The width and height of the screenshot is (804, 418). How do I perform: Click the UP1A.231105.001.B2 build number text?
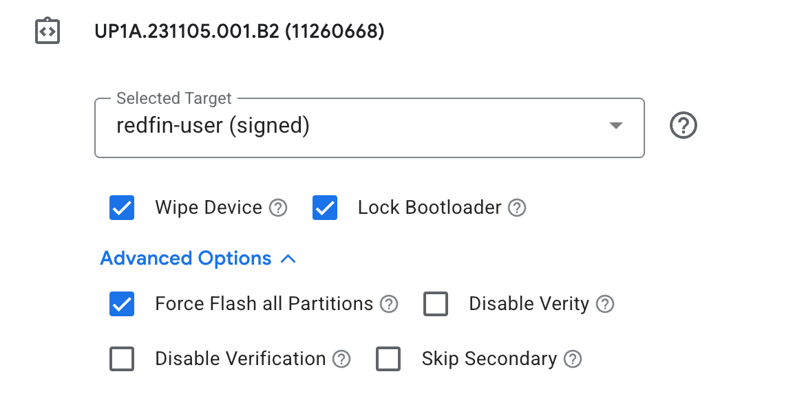tap(239, 32)
